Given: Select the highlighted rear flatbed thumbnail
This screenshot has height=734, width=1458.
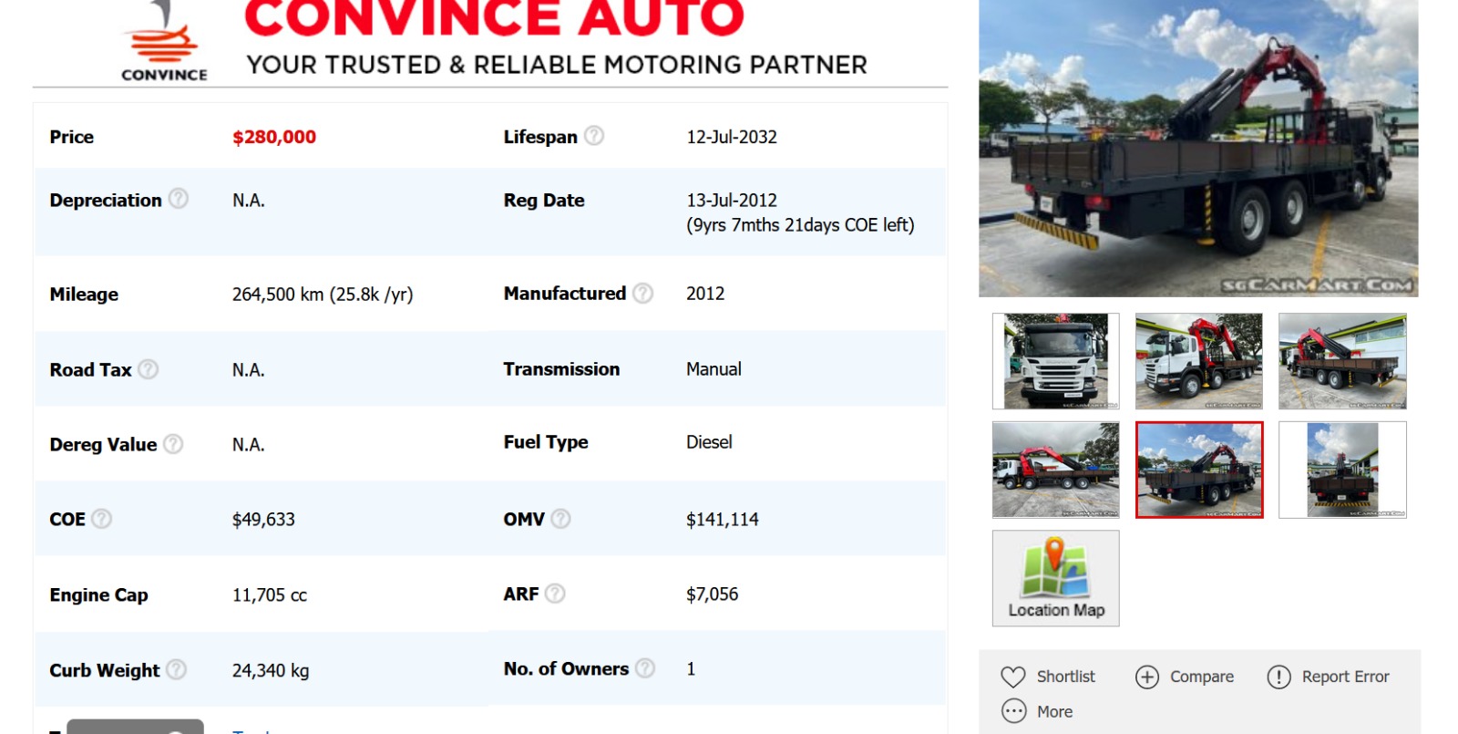Looking at the screenshot, I should [1199, 470].
